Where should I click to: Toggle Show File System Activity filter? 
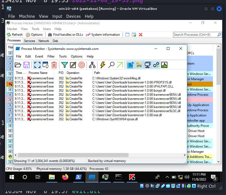coord(139,65)
